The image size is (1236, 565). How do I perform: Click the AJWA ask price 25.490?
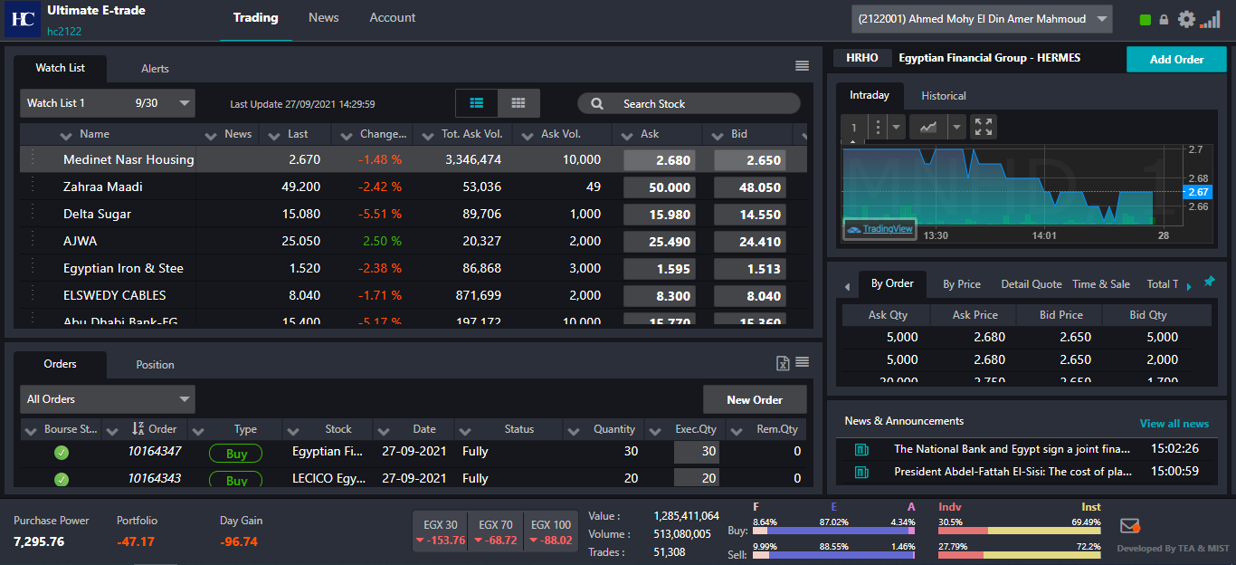660,242
